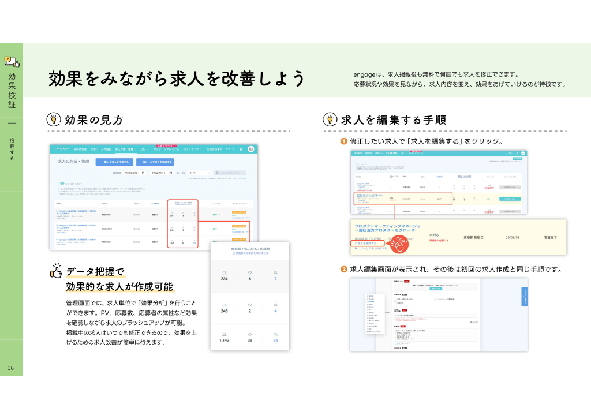Open the 採用ページの編集 menu item
This screenshot has width=591, height=419.
click(100, 149)
